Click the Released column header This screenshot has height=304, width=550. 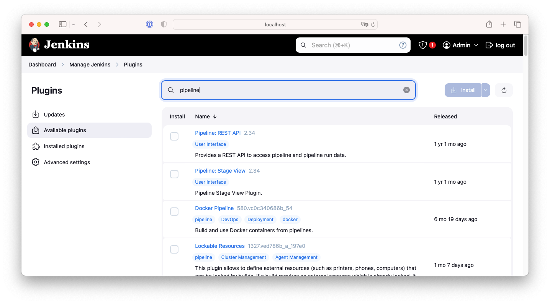pyautogui.click(x=445, y=116)
